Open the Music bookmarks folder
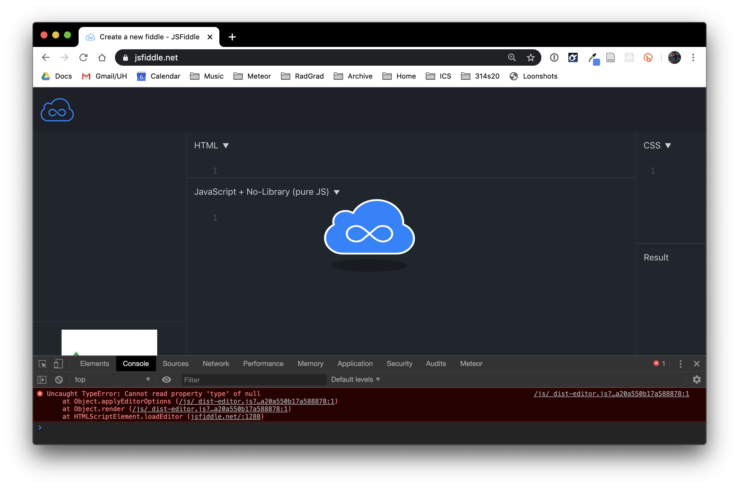 [x=207, y=76]
